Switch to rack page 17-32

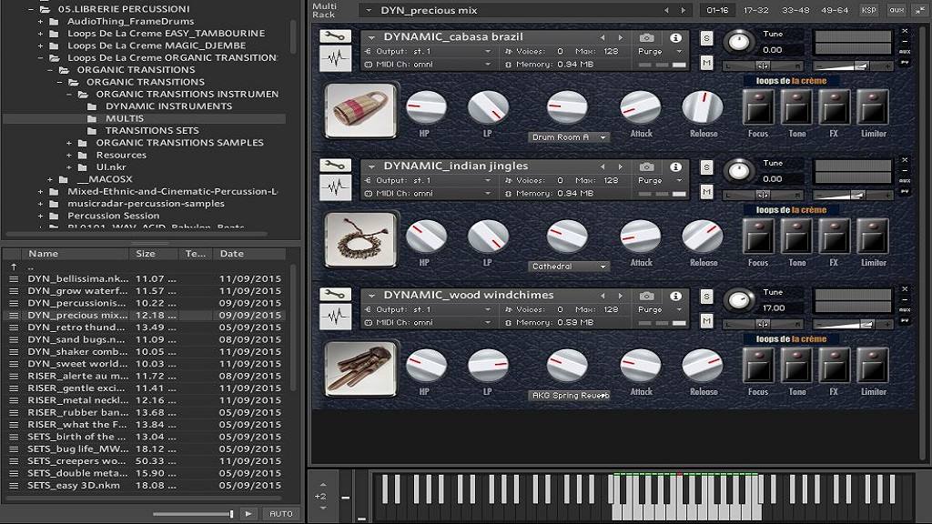point(756,10)
